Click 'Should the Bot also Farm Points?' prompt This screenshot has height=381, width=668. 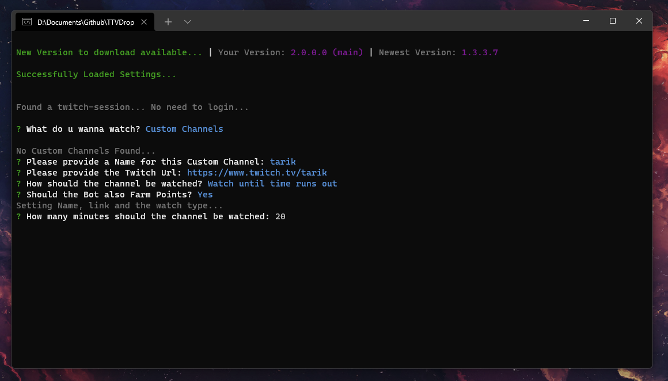coord(109,195)
